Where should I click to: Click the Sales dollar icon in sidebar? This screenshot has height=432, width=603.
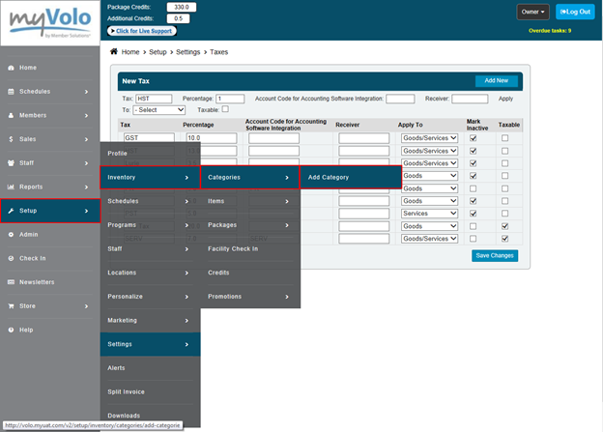[x=11, y=139]
